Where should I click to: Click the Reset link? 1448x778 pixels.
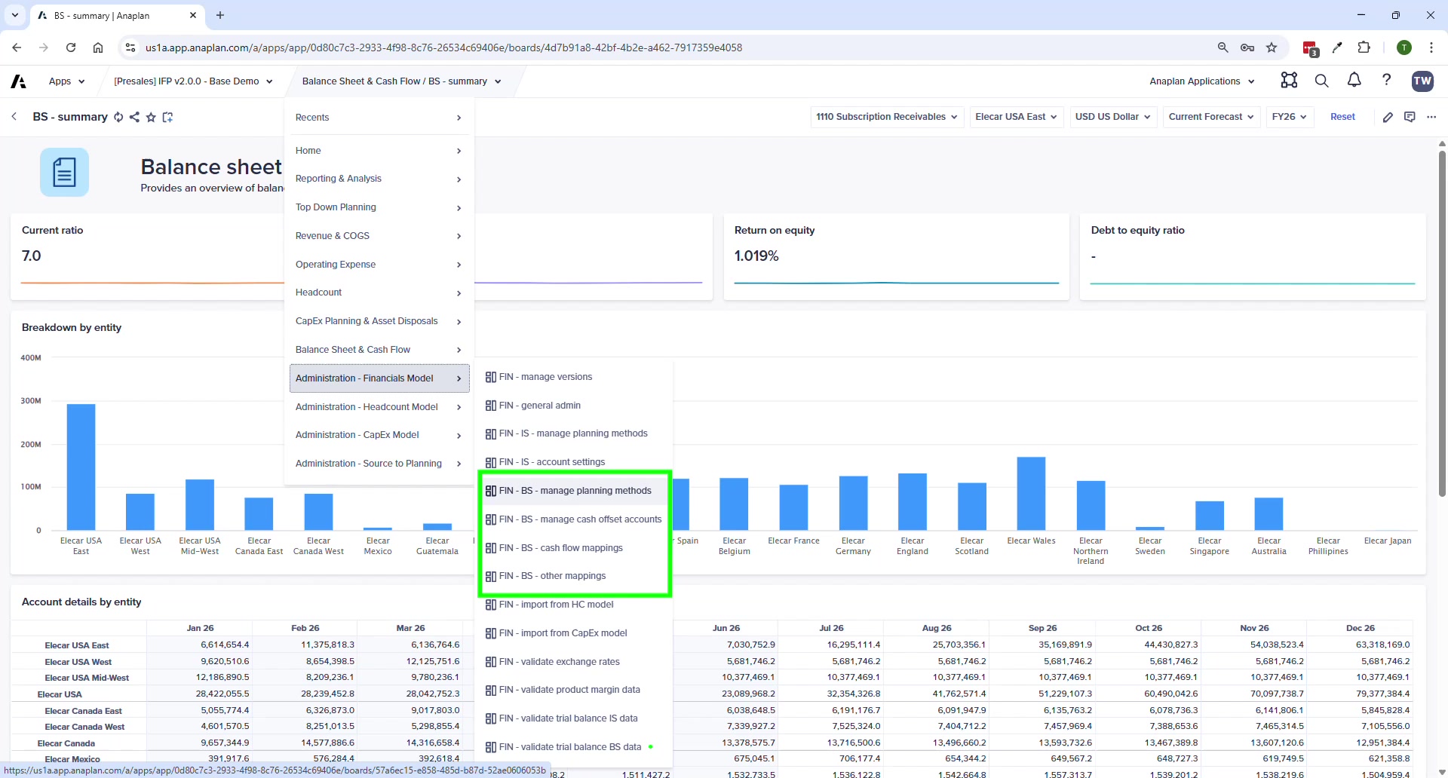pyautogui.click(x=1342, y=117)
